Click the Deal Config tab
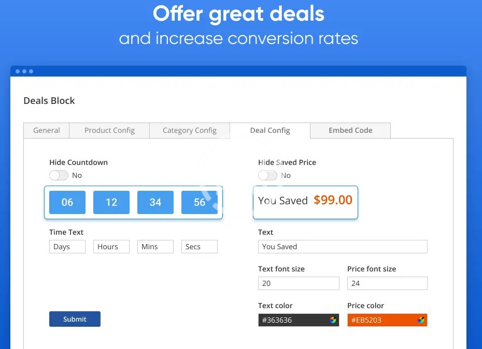This screenshot has height=349, width=482. 270,130
